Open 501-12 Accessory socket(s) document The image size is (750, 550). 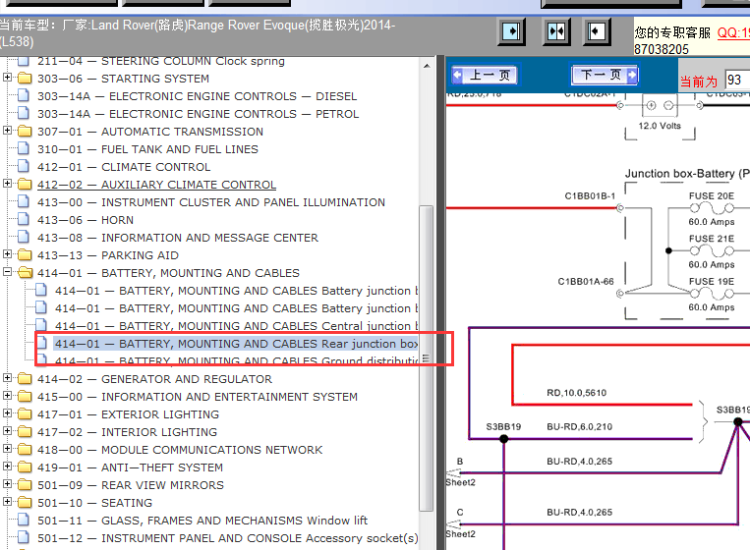[x=228, y=538]
